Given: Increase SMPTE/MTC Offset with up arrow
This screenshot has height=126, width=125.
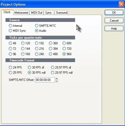Looking at the screenshot, I should 57,79.
